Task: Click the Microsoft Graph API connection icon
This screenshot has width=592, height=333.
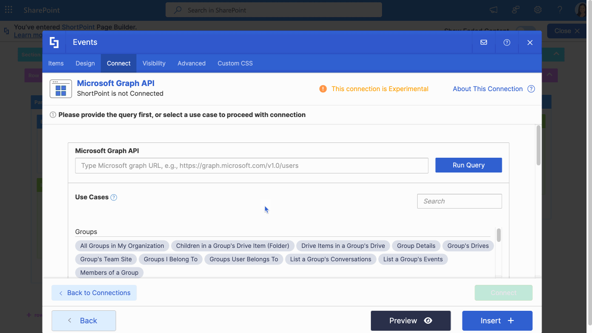Action: pyautogui.click(x=61, y=89)
